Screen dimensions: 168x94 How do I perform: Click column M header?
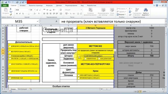(x=95, y=26)
